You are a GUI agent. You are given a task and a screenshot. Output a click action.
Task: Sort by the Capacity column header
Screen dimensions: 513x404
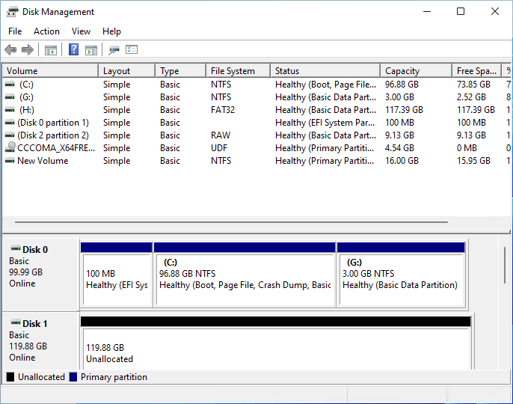[402, 71]
